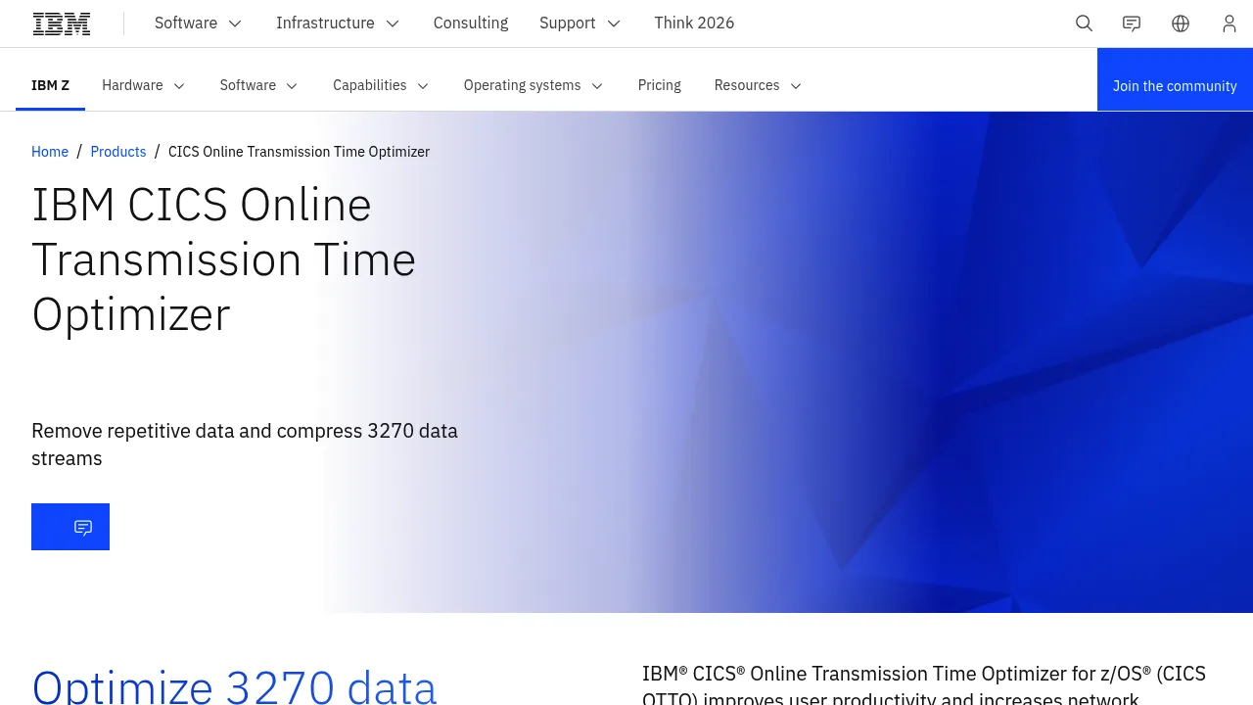Open Think 2026 in the top navigation
1253x705 pixels.
[x=694, y=23]
